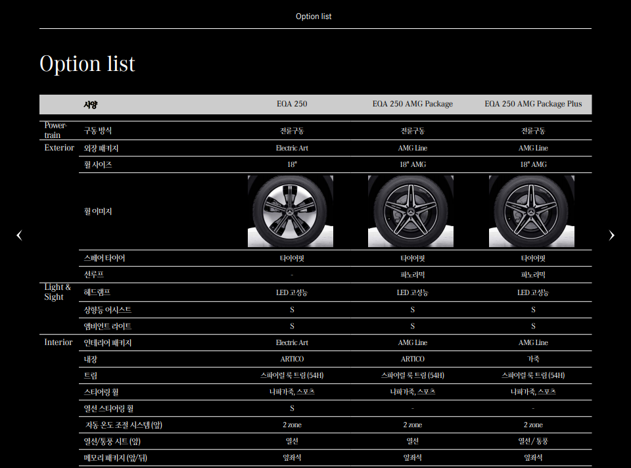Go to the next page arrow
The image size is (631, 468).
click(612, 235)
